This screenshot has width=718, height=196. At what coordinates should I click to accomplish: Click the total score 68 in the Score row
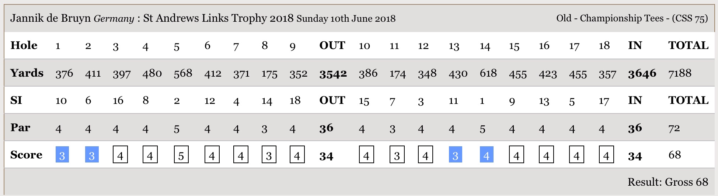(x=675, y=155)
